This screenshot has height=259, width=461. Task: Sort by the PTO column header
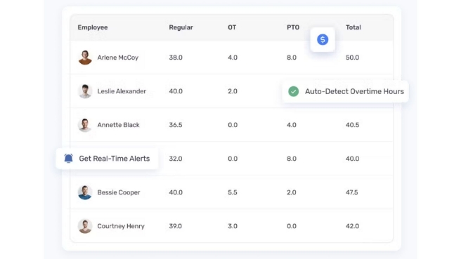pyautogui.click(x=293, y=27)
